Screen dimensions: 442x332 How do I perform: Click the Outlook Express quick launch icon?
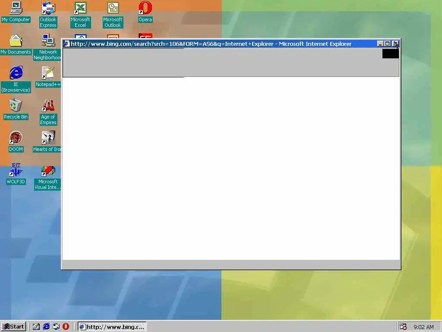[x=56, y=327]
